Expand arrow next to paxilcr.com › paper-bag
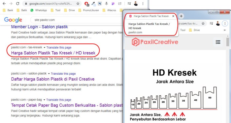The image size is (231, 123). click(x=44, y=100)
